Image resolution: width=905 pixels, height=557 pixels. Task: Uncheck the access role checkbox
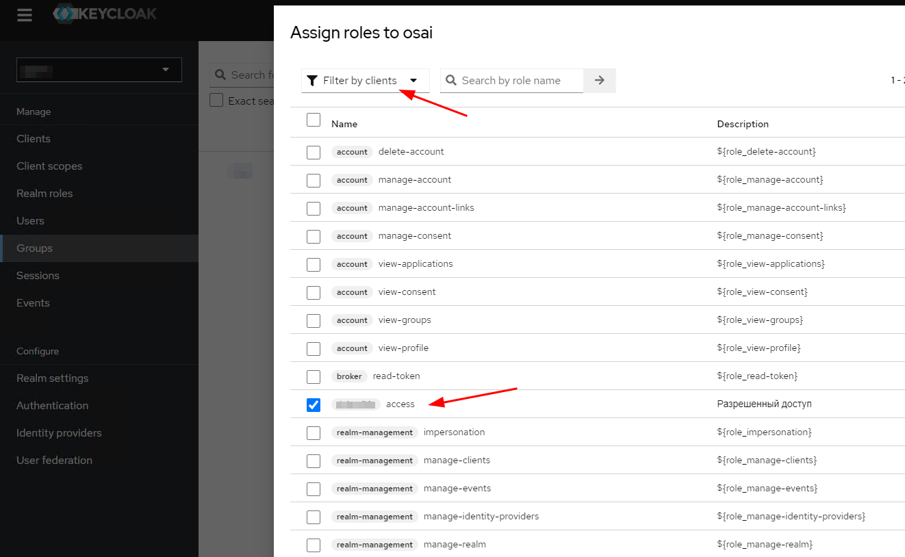[314, 404]
